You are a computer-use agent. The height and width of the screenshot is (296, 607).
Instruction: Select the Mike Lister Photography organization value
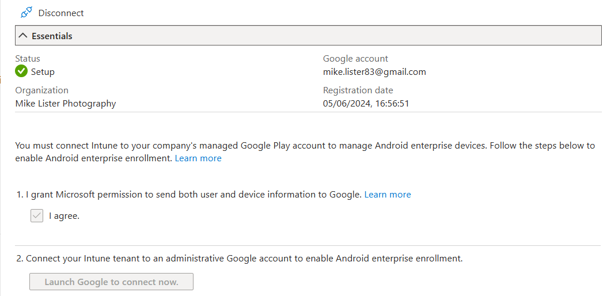66,103
